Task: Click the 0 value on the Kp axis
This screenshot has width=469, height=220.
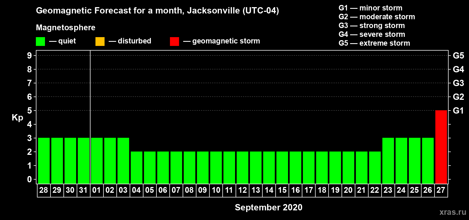Action: pyautogui.click(x=30, y=179)
